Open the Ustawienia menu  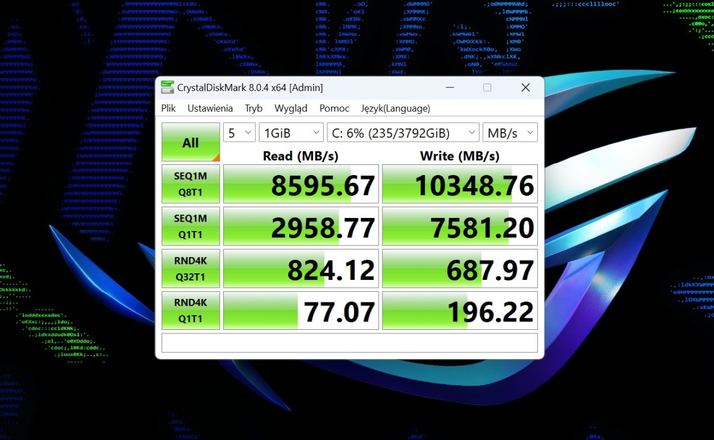click(x=210, y=108)
